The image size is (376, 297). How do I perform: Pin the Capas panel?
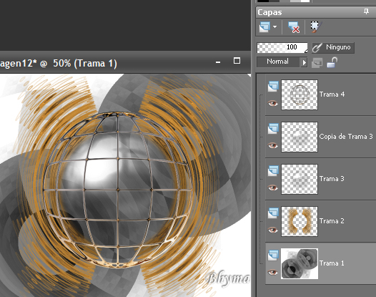366,11
